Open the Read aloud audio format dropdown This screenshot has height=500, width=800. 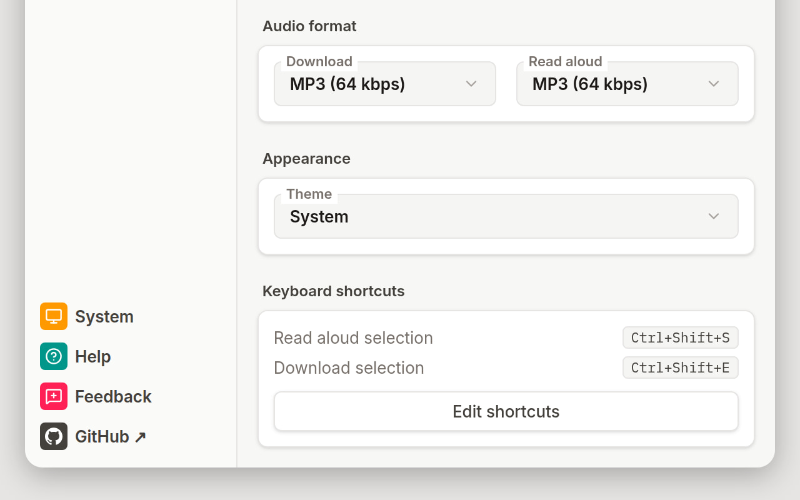click(627, 84)
